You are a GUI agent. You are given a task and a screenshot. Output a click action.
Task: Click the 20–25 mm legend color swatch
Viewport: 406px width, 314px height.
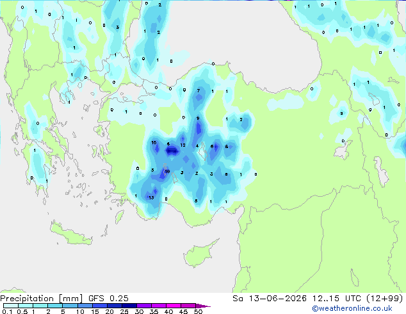(x=115, y=306)
